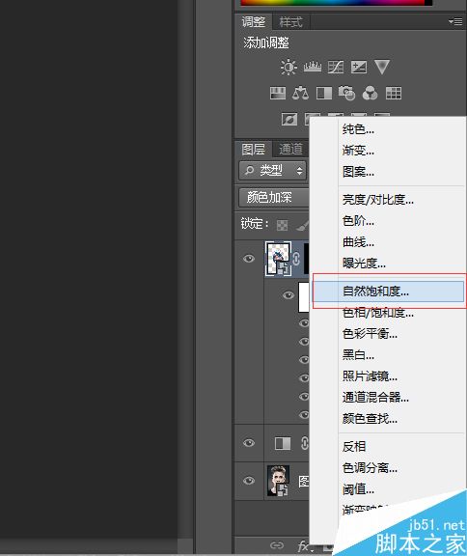467x556 pixels.
Task: Open the 类型 layer filter dropdown
Action: tap(272, 171)
